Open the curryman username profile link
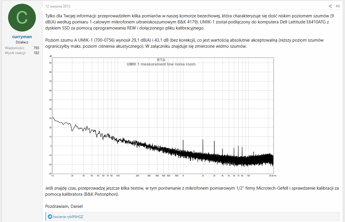The image size is (345, 222). point(22,37)
